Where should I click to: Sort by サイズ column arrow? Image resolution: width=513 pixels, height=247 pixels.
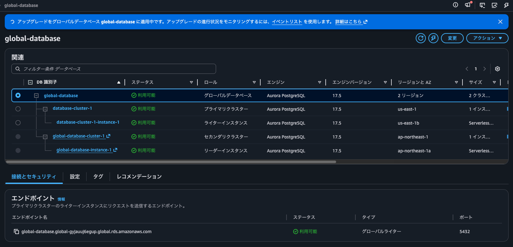pos(494,82)
